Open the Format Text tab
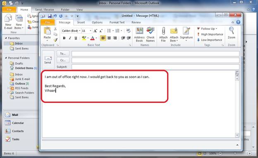This screenshot has height=158, width=258. tap(117, 22)
